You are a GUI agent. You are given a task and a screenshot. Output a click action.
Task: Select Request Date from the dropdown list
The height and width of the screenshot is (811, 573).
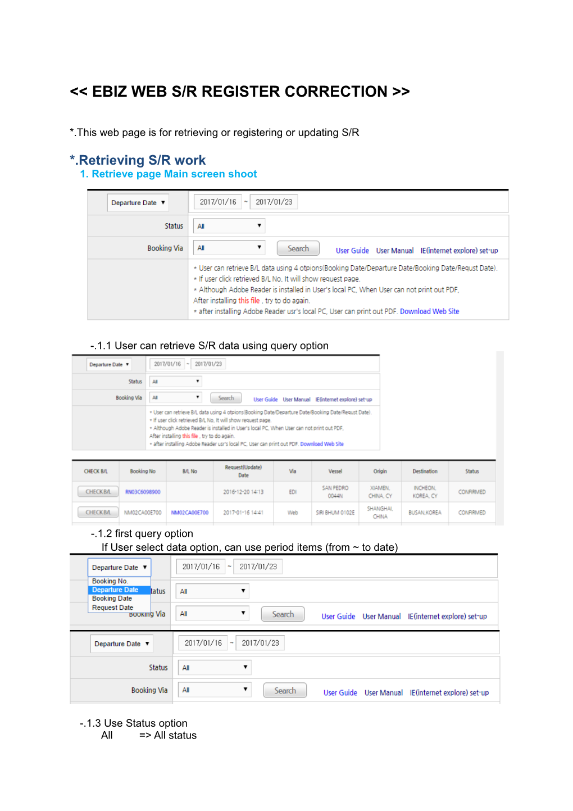point(112,607)
